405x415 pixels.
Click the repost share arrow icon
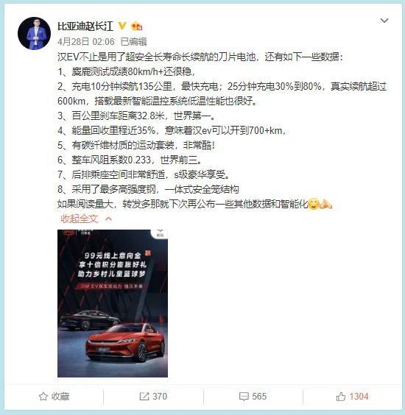coord(144,396)
